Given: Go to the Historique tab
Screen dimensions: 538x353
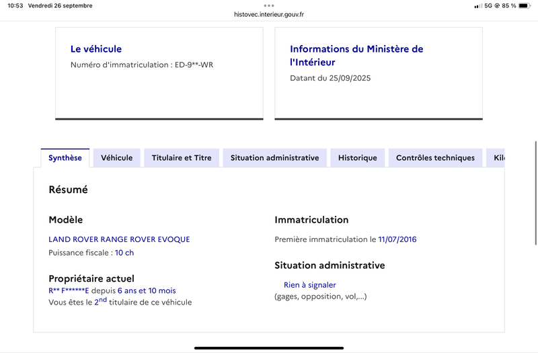Looking at the screenshot, I should tap(358, 158).
